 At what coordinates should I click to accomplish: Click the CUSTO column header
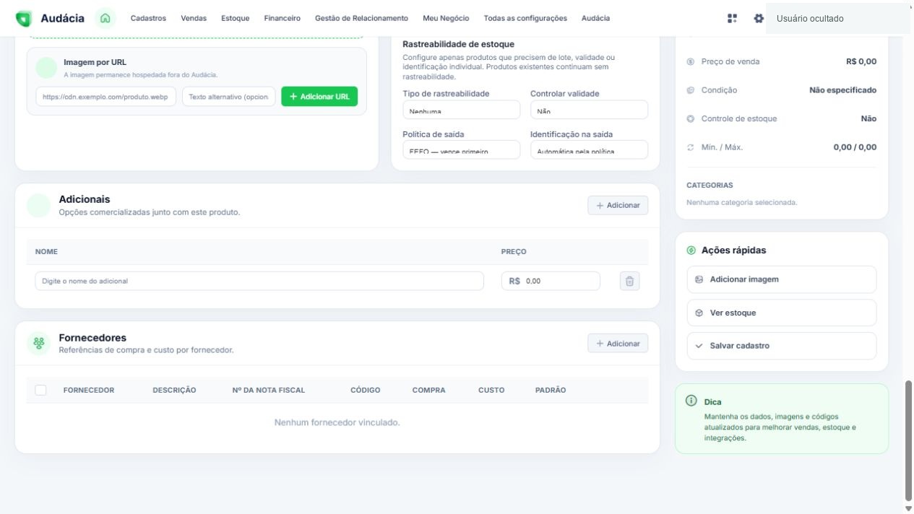pyautogui.click(x=491, y=390)
